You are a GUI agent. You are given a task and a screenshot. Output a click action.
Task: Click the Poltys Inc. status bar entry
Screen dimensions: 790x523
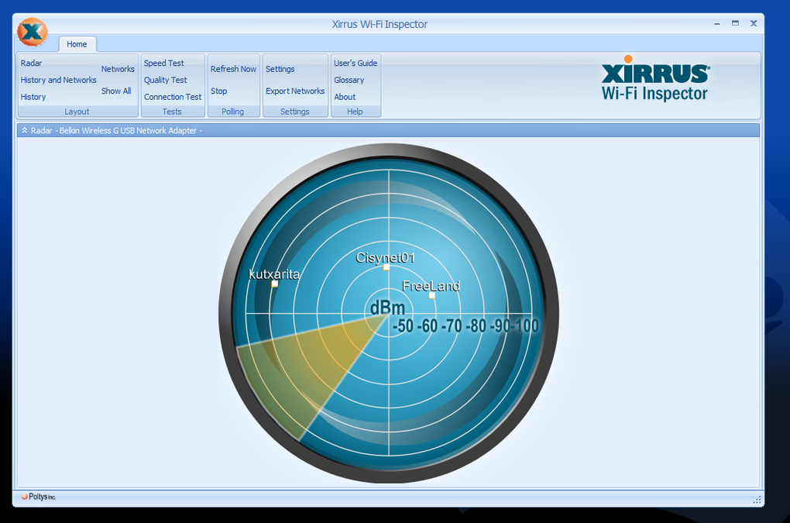(x=39, y=497)
